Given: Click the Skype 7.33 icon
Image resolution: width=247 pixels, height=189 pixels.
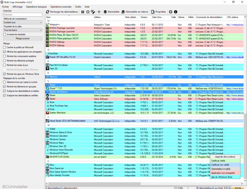Looking at the screenshot, I should point(48,88).
